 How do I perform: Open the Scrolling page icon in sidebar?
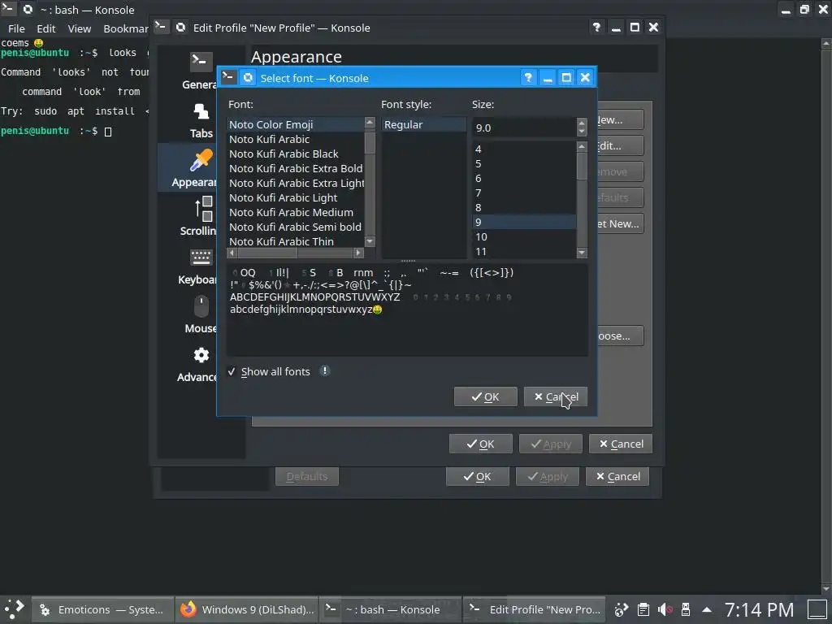(x=204, y=209)
